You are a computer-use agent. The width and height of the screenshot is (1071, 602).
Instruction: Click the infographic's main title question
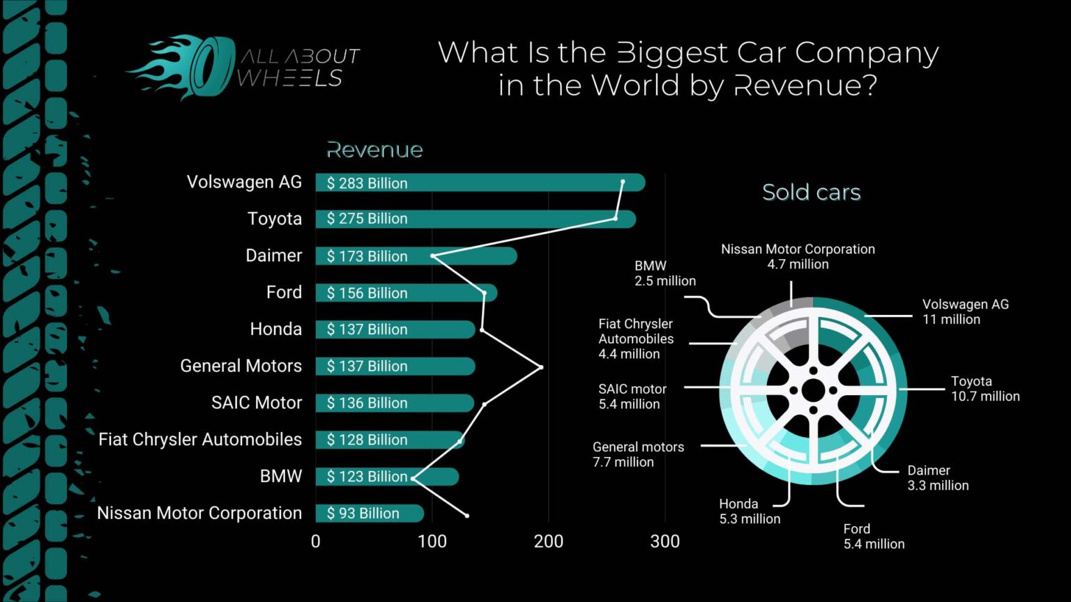coord(689,68)
